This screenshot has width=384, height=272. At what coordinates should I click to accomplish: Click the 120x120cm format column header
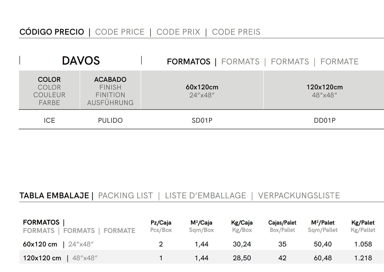[x=325, y=87]
